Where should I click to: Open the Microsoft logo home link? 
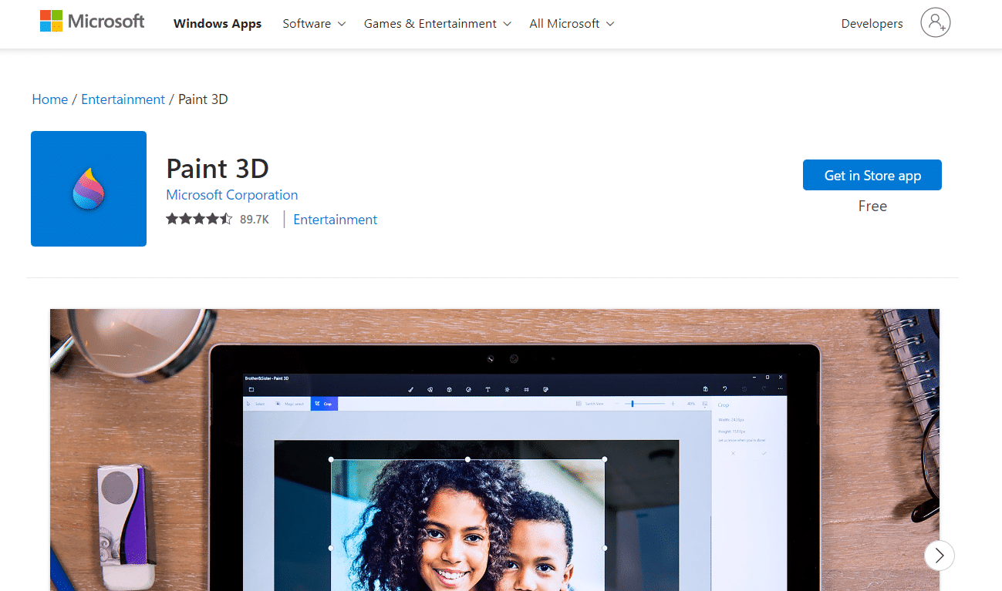(93, 22)
